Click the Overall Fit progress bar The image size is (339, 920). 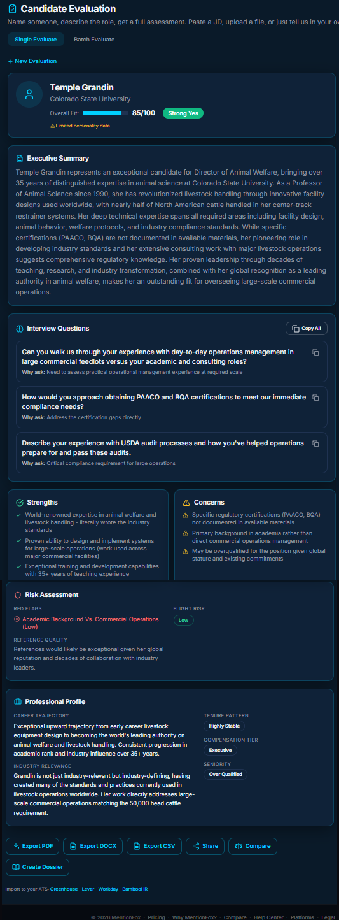(x=106, y=113)
